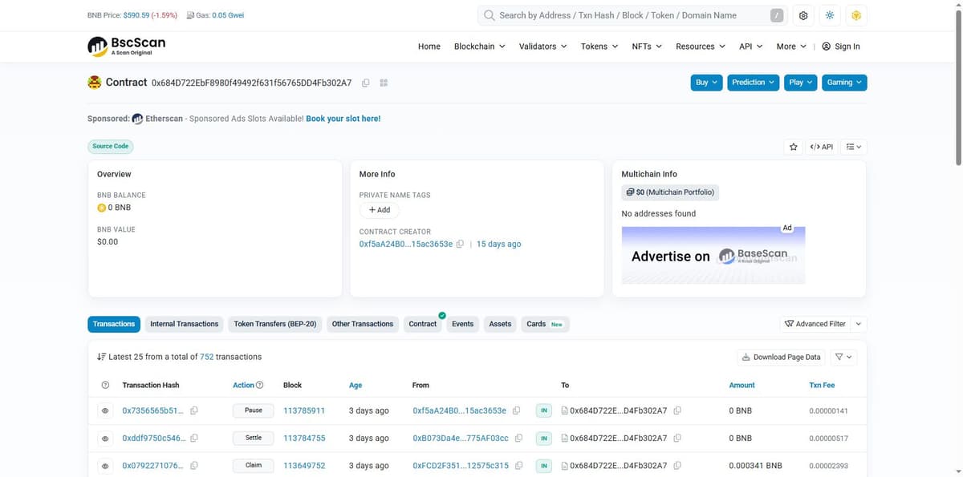Expand the API nav menu
Screen dimensions: 963x477
(750, 46)
